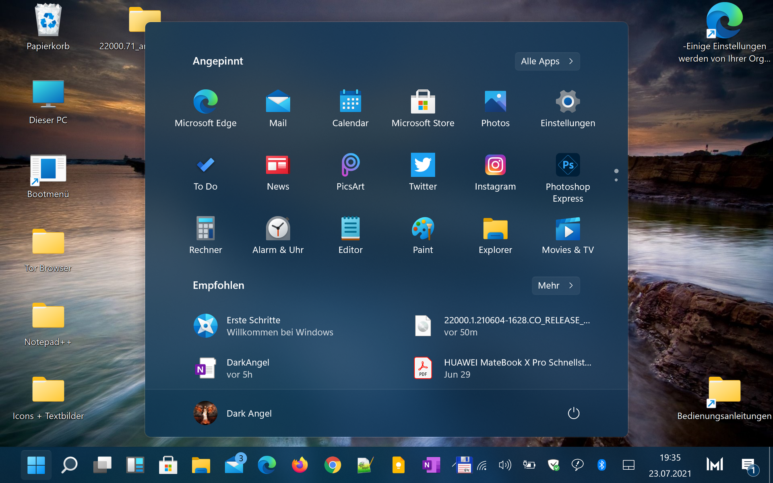The height and width of the screenshot is (483, 773).
Task: Open Rechner calculator app
Action: coord(205,235)
